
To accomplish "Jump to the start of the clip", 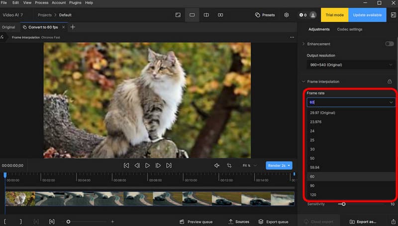I will (x=126, y=165).
